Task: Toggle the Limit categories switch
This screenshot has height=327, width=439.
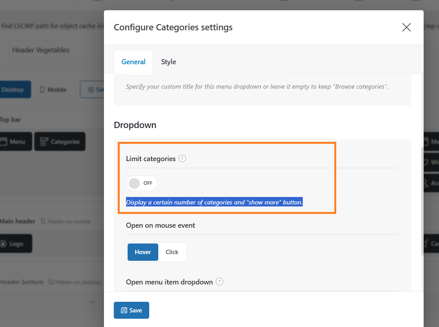Action: point(142,183)
